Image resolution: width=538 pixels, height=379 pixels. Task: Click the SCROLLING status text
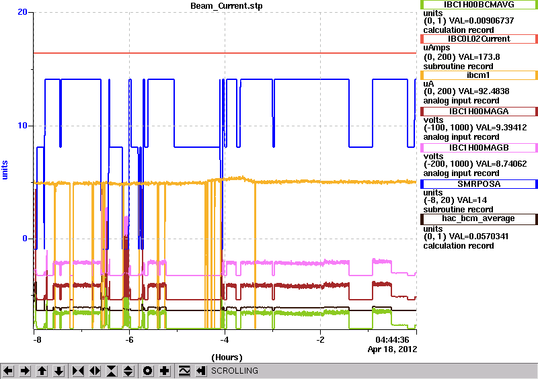[234, 371]
